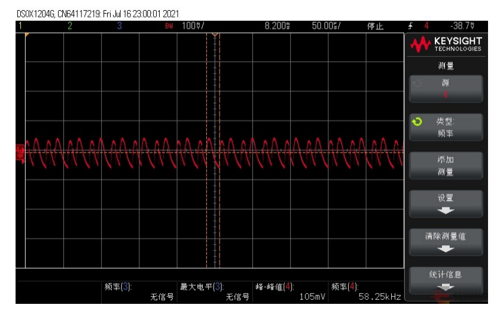Click the 频率(3) measurement readout
500x317 pixels.
pyautogui.click(x=139, y=291)
